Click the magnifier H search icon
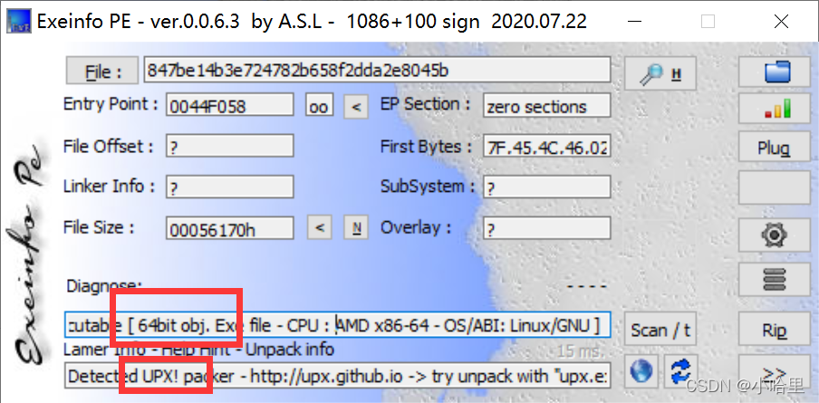 (x=660, y=73)
